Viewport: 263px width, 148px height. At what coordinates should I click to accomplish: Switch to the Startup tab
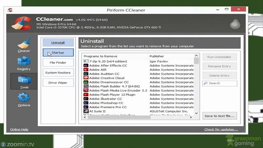[58, 53]
